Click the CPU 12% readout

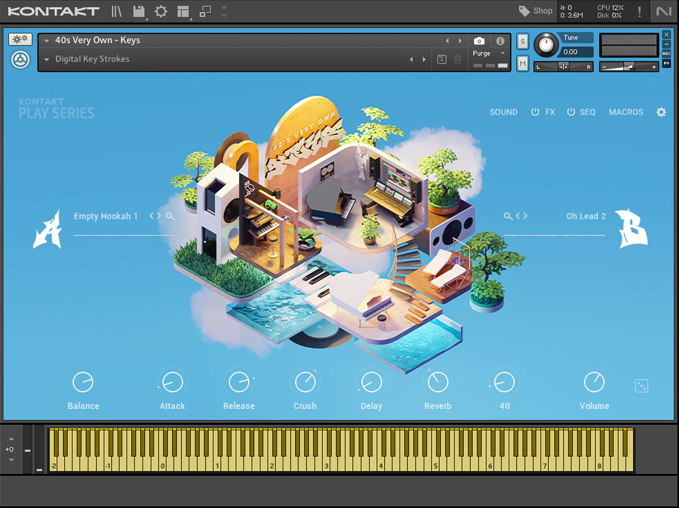(610, 8)
